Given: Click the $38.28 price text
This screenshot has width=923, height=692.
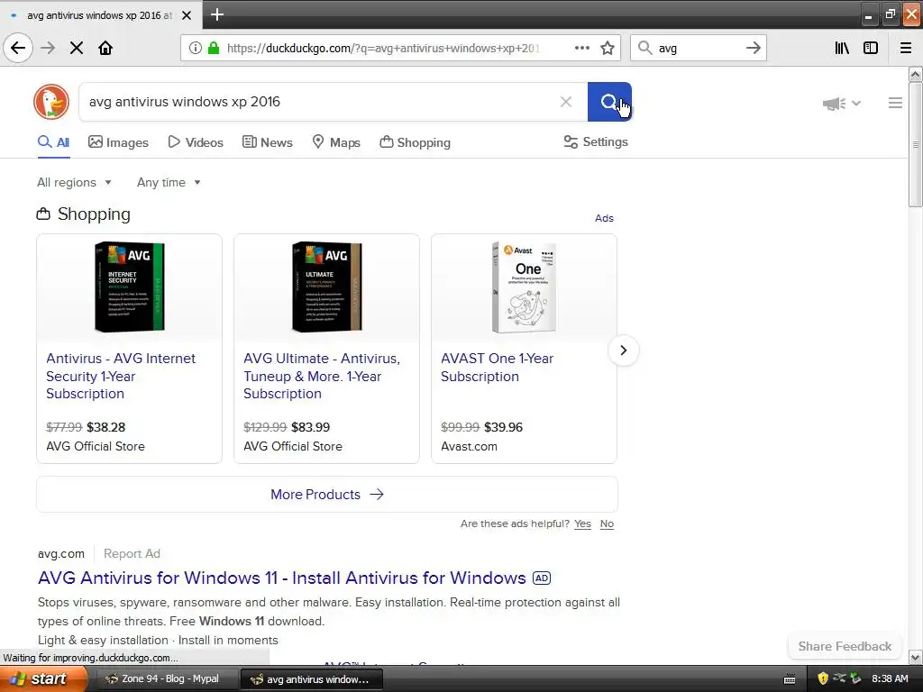Looking at the screenshot, I should click(x=106, y=427).
